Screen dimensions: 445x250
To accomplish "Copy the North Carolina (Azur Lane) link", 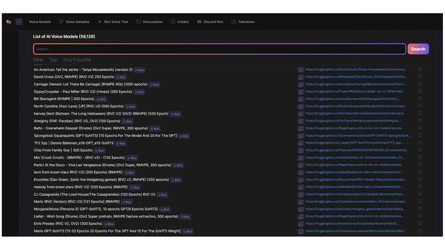I will click(x=301, y=106).
